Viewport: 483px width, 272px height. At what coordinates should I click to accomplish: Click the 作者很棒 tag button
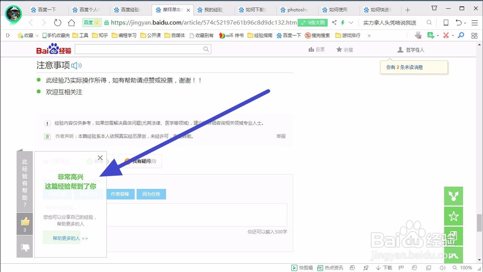click(x=120, y=194)
